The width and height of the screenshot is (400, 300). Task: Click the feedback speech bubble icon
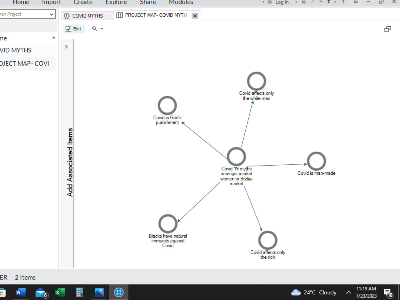pyautogui.click(x=356, y=2)
